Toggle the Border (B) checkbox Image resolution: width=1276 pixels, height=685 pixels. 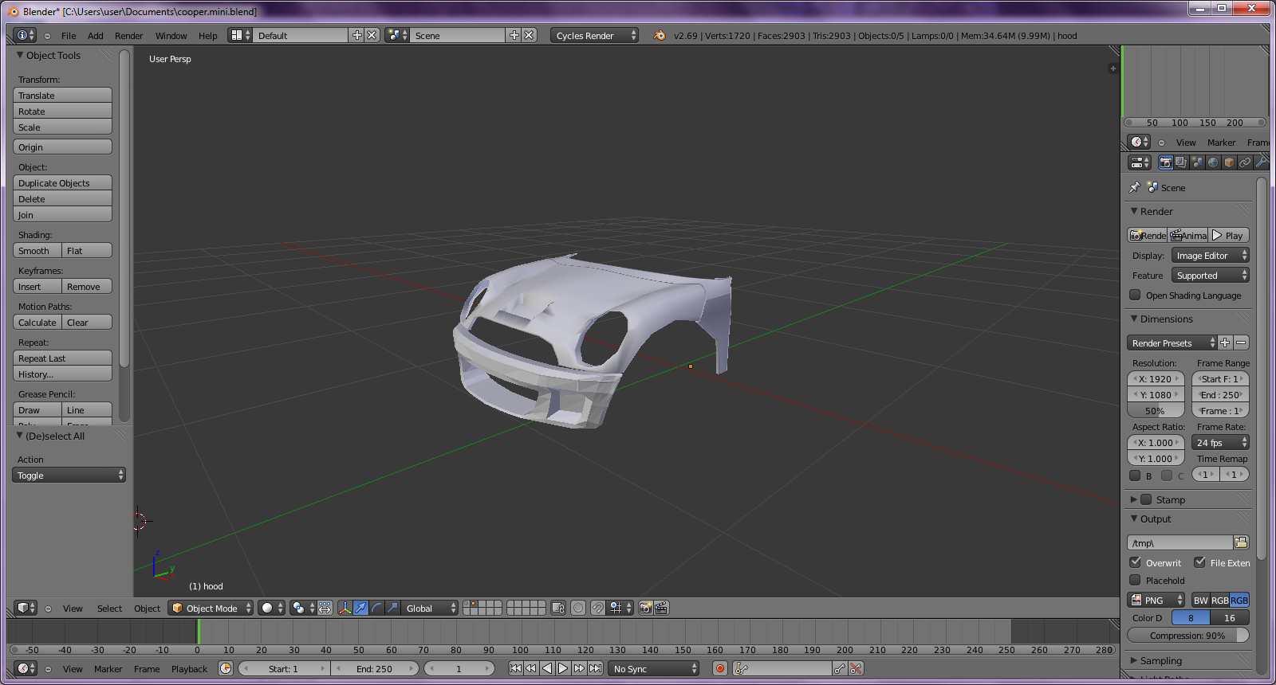pos(1135,476)
